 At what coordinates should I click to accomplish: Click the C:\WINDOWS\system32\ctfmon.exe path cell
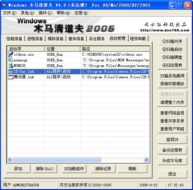click(112, 54)
